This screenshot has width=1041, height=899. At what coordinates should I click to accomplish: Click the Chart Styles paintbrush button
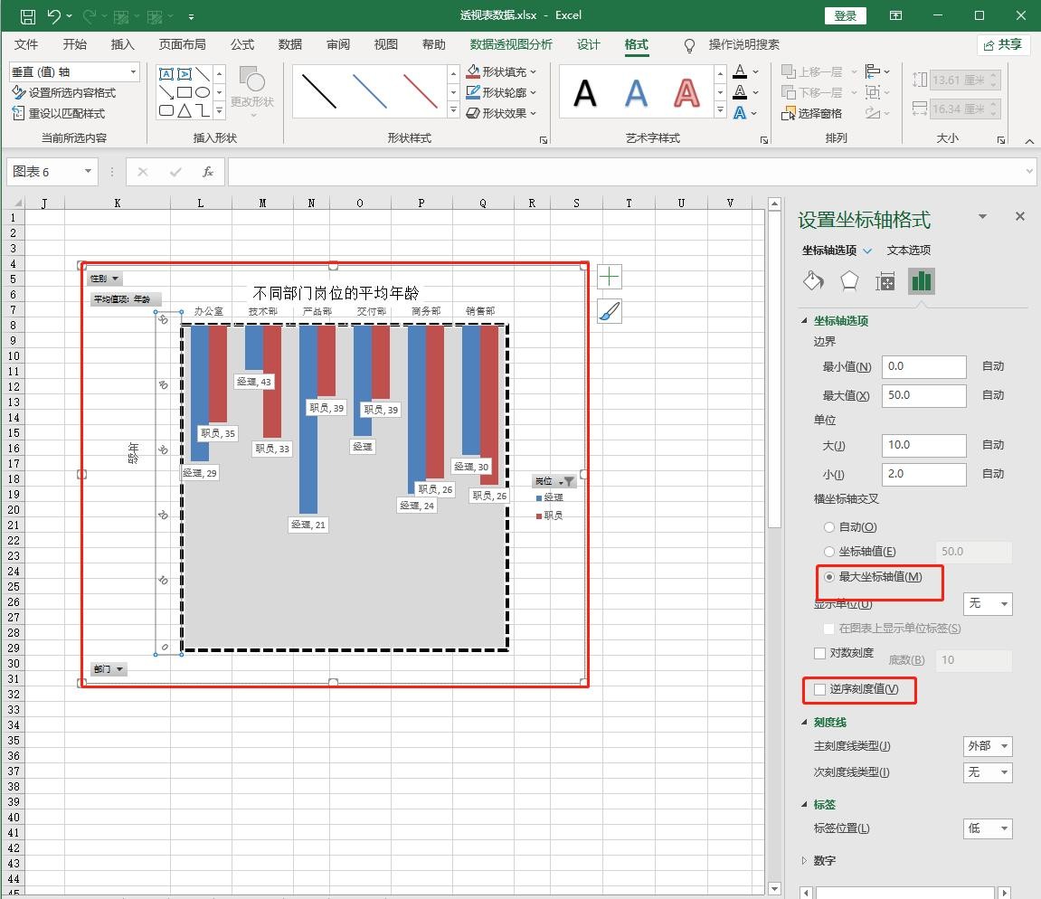(610, 311)
